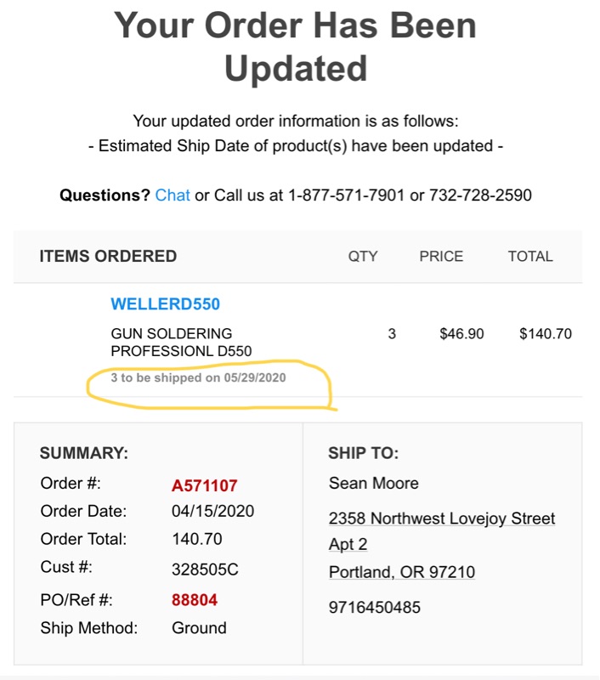Click the GUN SOLDERING PROFESSIONL D550 description

[x=181, y=343]
